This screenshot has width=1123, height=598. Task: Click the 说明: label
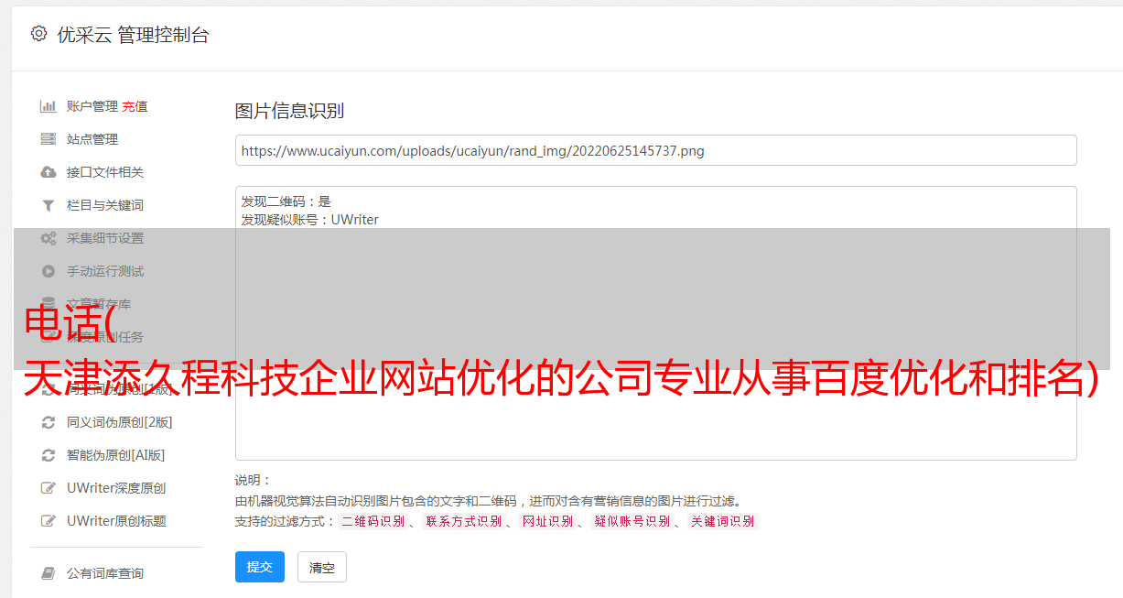point(254,480)
